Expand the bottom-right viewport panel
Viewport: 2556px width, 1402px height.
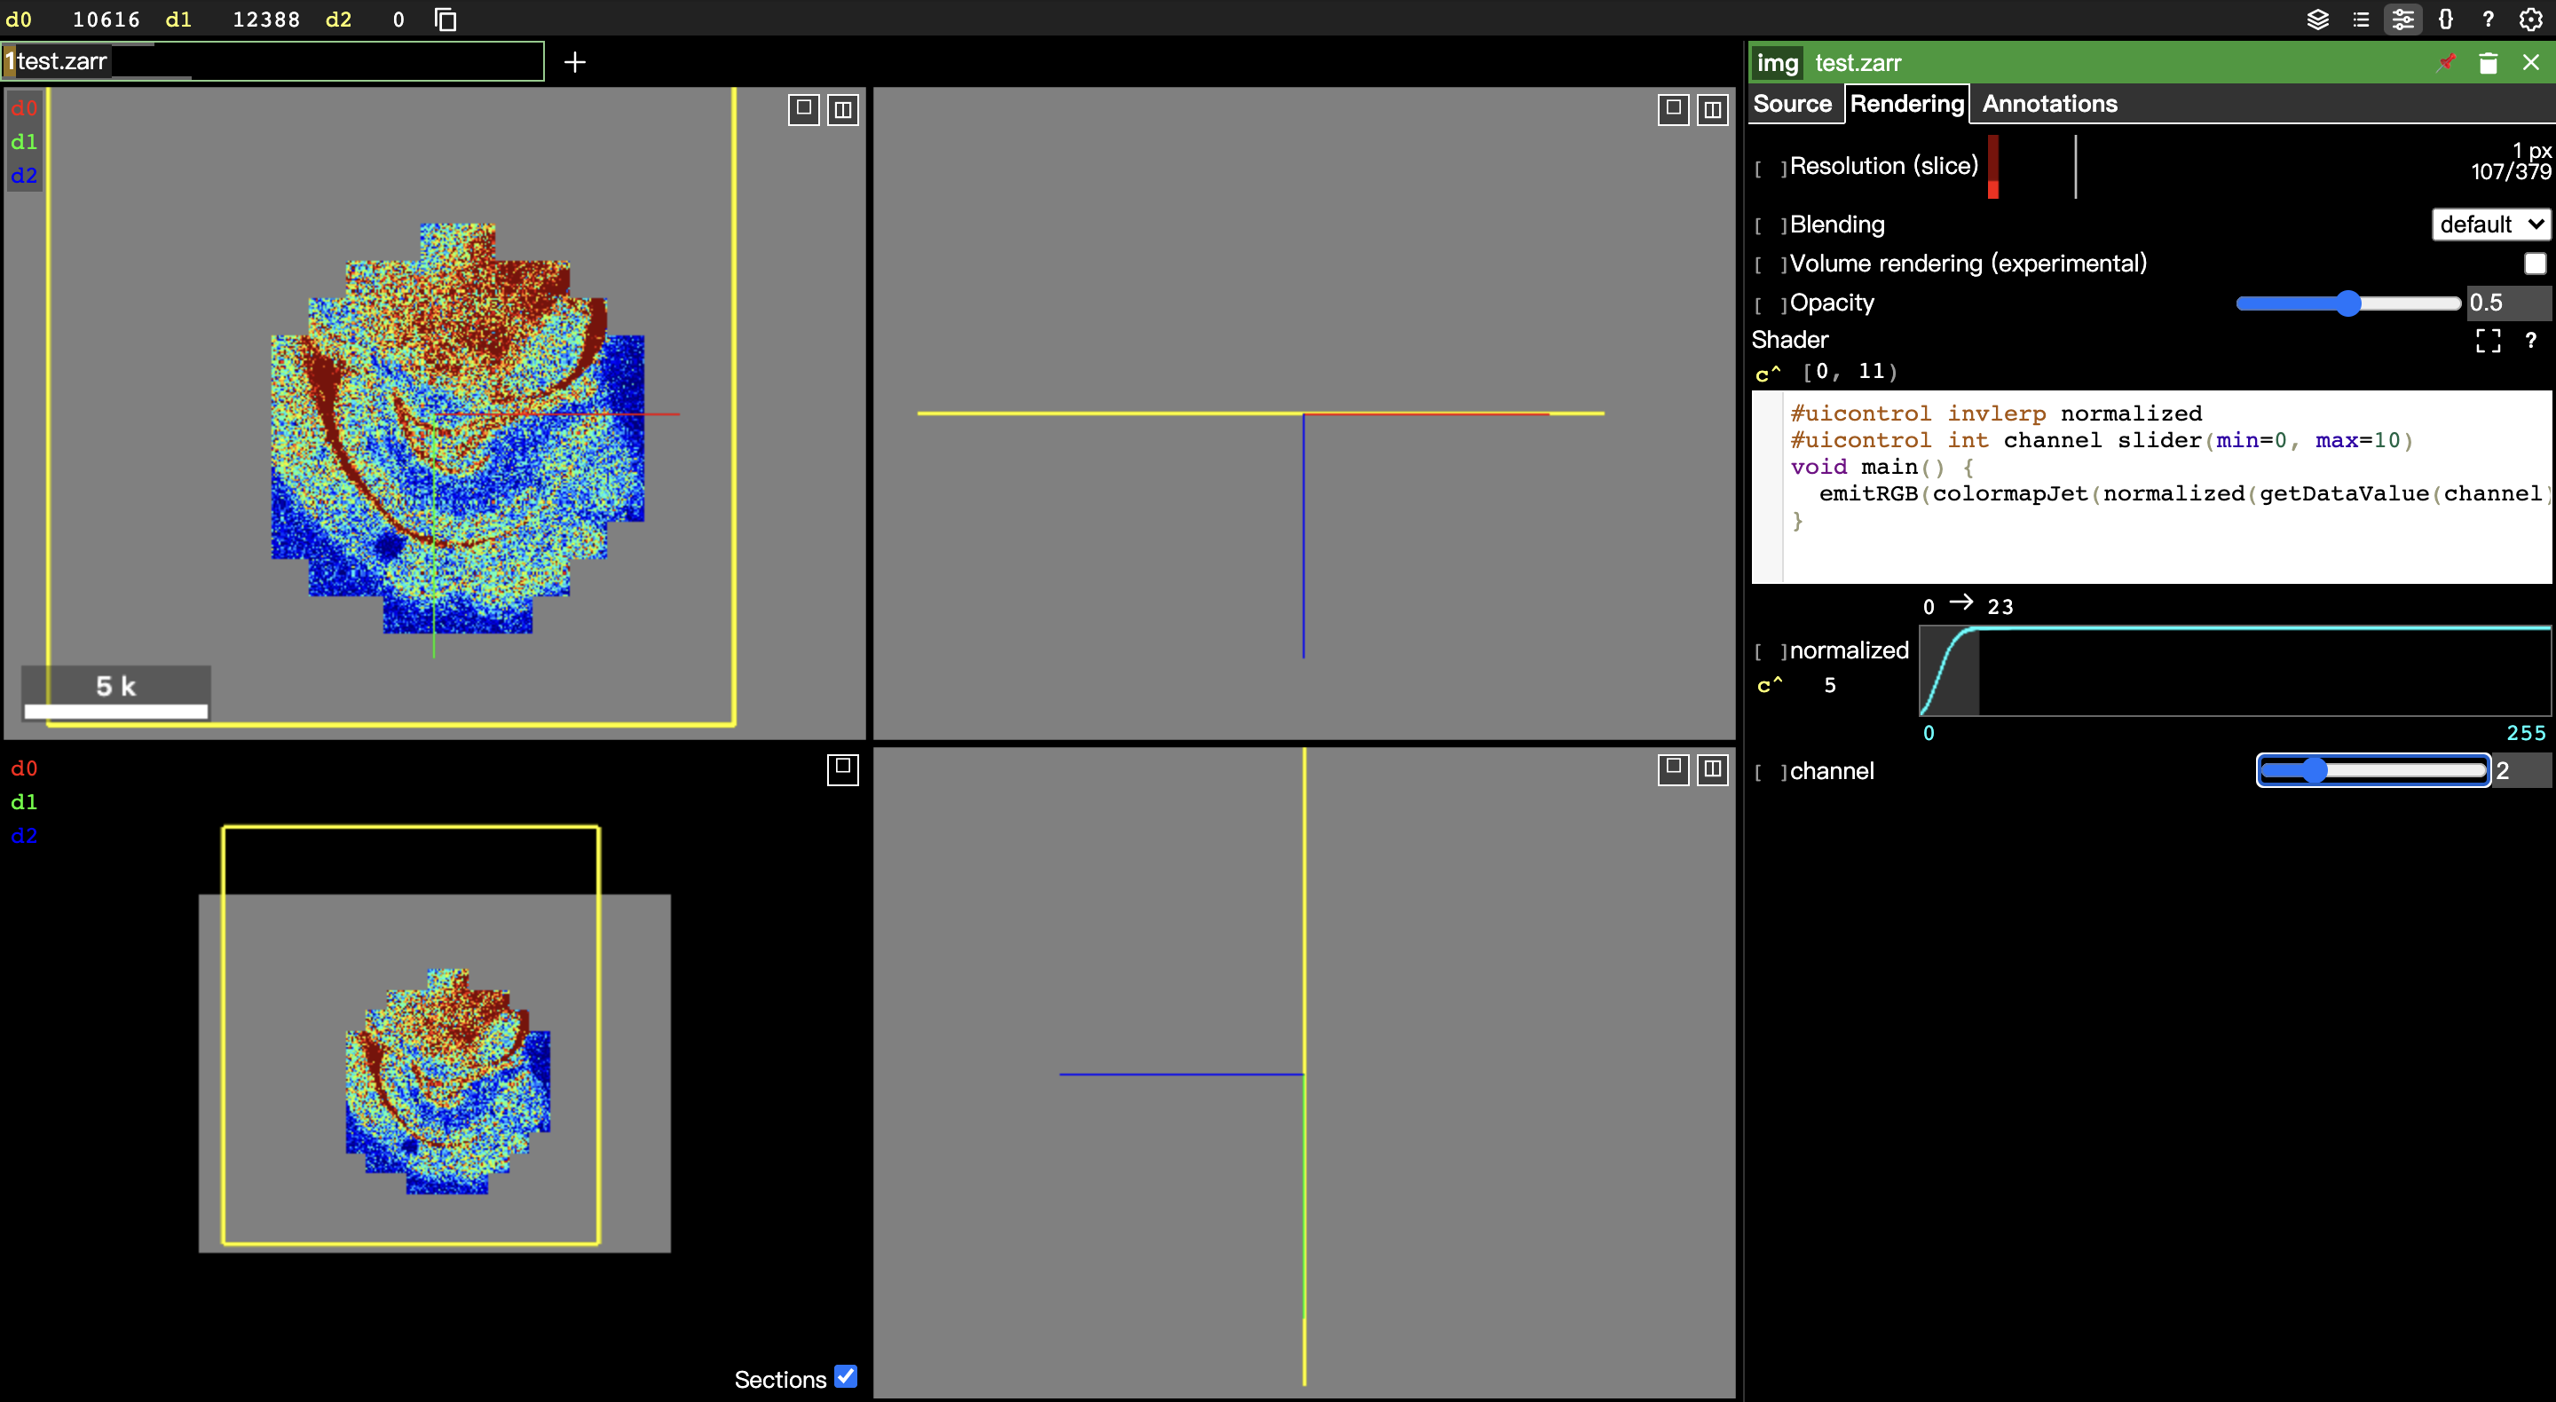click(1673, 769)
